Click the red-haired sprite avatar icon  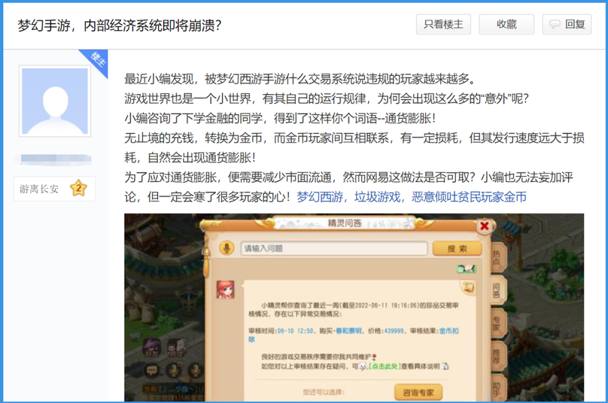[226, 290]
